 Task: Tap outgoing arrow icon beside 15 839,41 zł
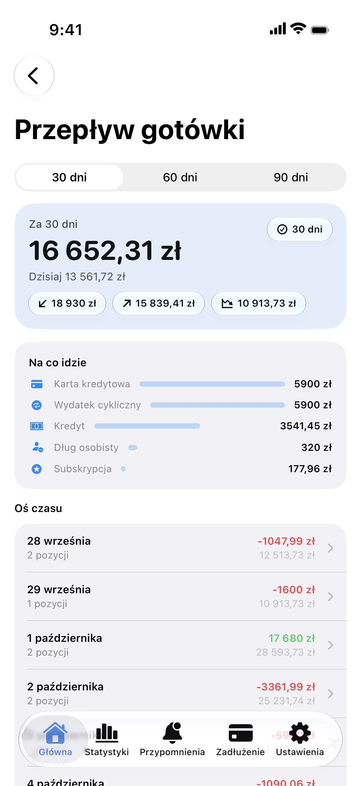coord(127,303)
